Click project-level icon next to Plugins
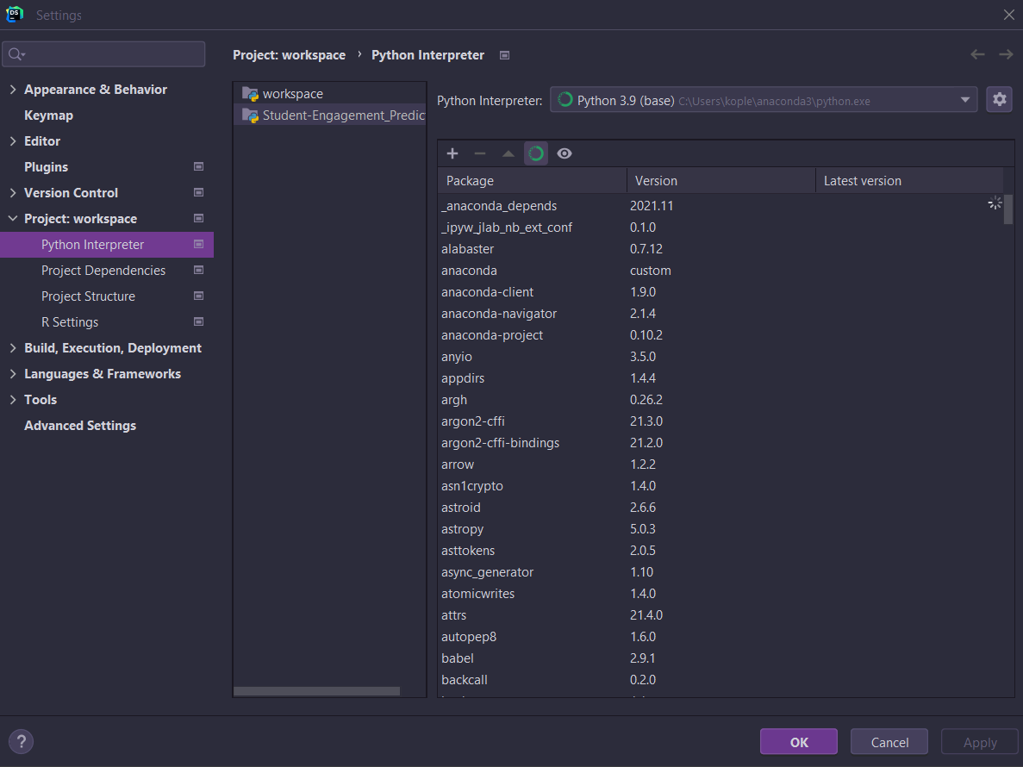This screenshot has width=1023, height=767. (198, 166)
